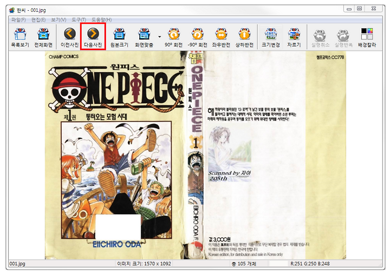Open 크기변경 resize tool

(271, 37)
